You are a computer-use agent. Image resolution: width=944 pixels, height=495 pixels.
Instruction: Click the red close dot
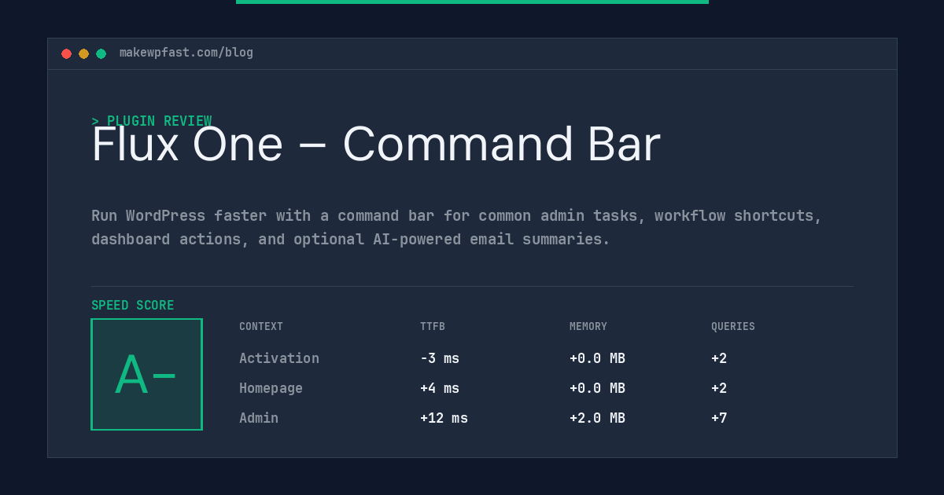(x=66, y=53)
